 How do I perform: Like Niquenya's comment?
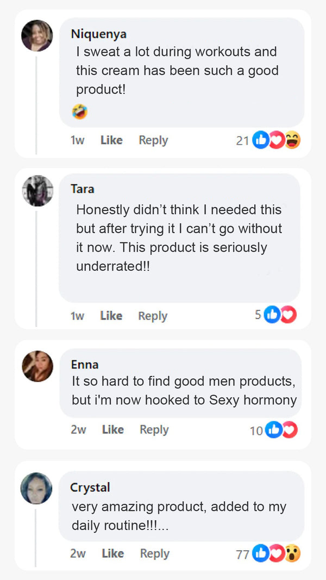[x=111, y=140]
